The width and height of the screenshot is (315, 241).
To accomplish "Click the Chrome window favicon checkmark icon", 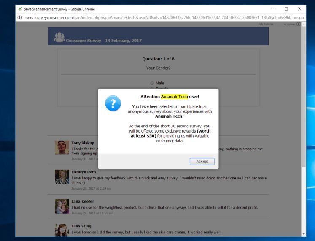I will 20,9.
